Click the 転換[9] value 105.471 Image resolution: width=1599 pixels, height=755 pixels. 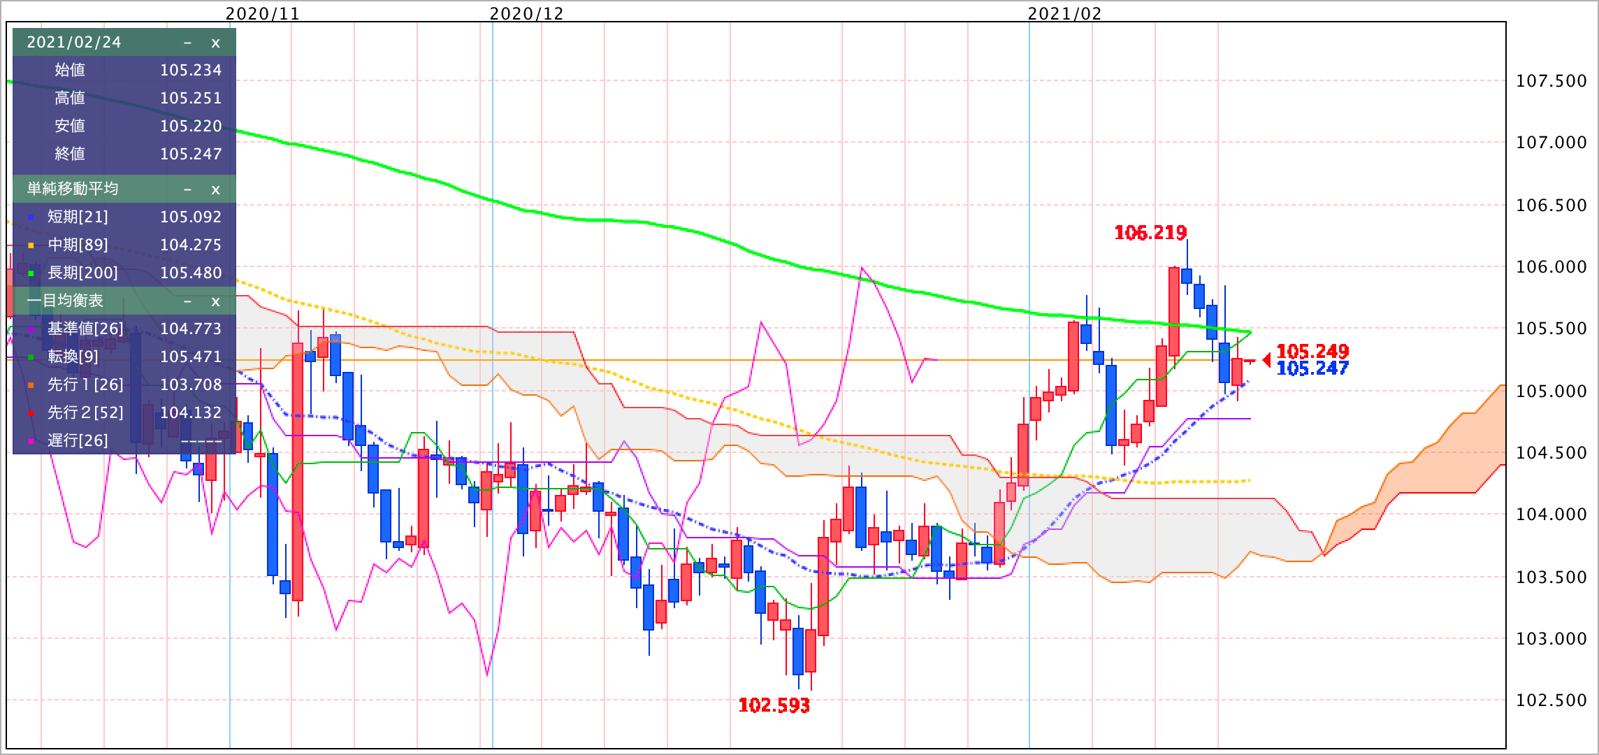pyautogui.click(x=191, y=357)
